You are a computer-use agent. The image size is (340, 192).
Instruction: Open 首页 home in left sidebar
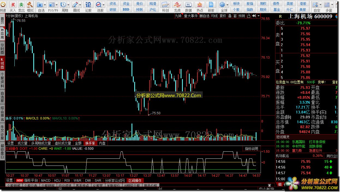click(2, 20)
